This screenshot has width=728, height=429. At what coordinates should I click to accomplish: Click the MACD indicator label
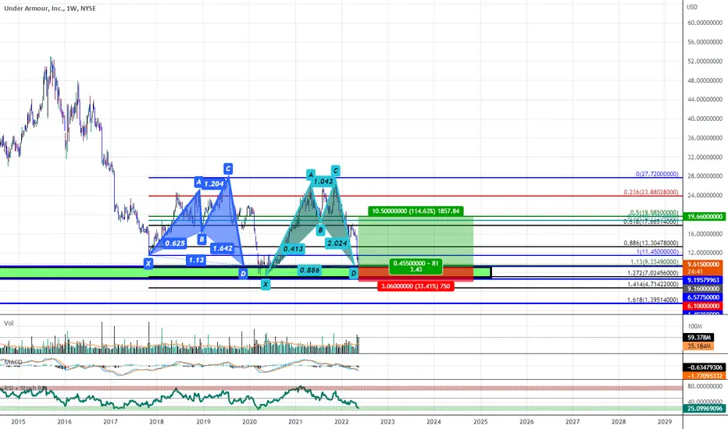tap(13, 362)
